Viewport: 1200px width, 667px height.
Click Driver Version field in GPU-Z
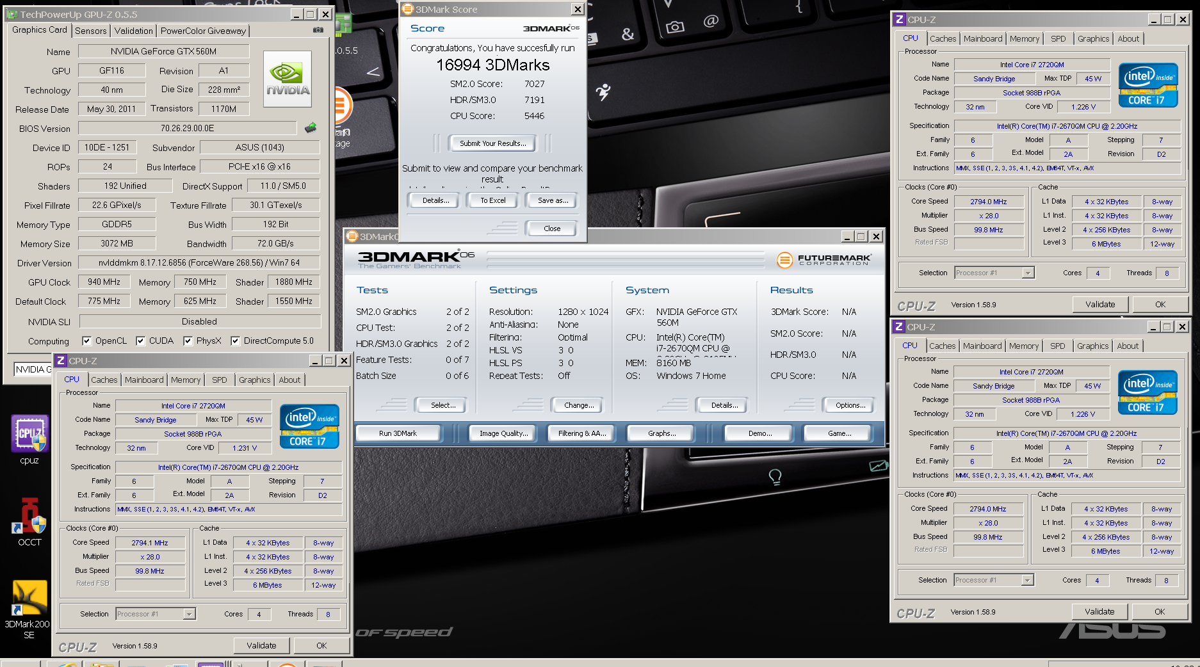coord(199,262)
